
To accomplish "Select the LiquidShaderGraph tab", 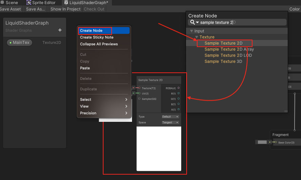I will [86, 3].
